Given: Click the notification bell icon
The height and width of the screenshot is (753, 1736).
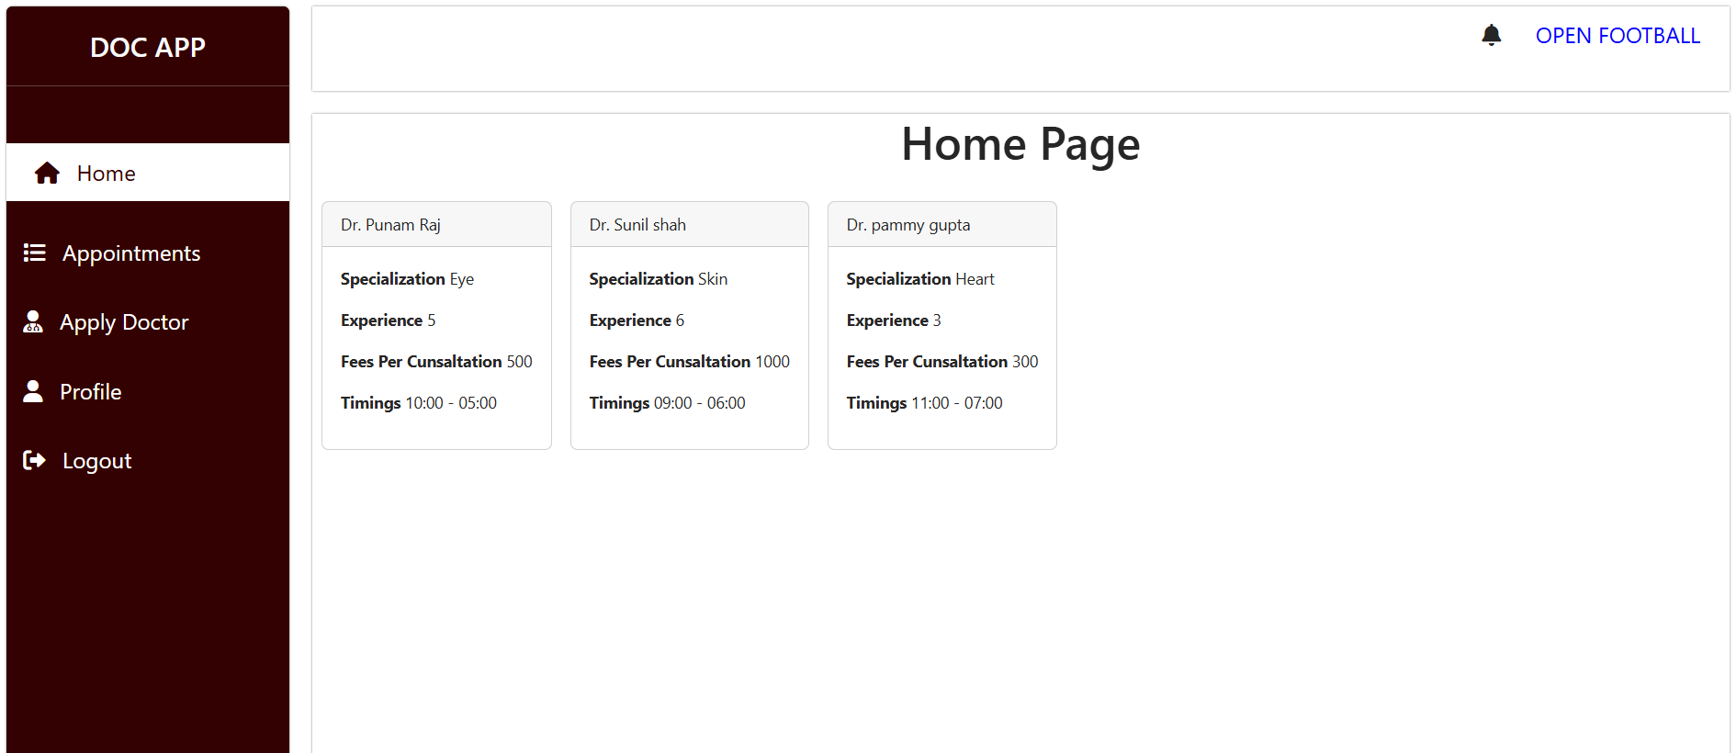Looking at the screenshot, I should [1491, 35].
